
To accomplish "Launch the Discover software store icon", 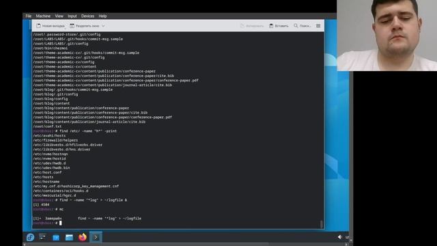I will point(56,237).
